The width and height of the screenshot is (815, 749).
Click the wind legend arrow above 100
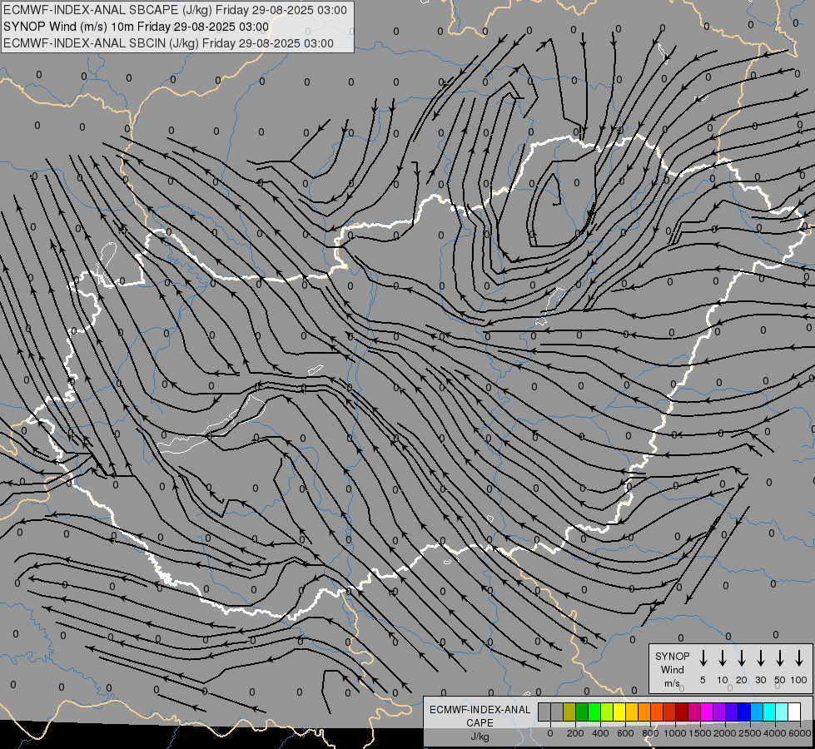[x=799, y=658]
